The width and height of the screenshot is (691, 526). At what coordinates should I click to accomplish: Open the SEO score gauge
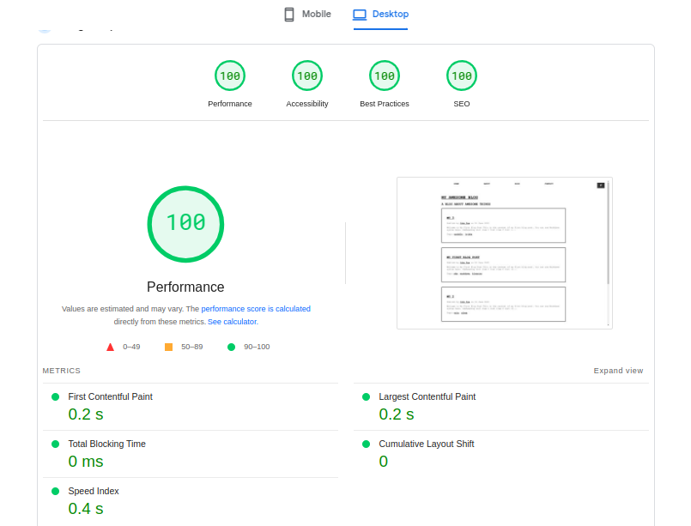pos(462,76)
